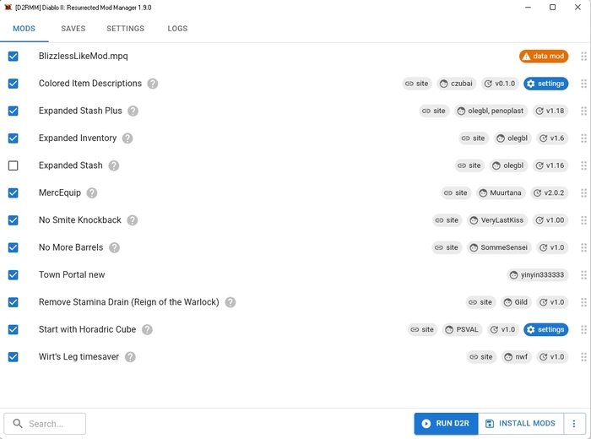Click help icon next to Wirt's Leg timesaver
The width and height of the screenshot is (591, 439).
130,357
